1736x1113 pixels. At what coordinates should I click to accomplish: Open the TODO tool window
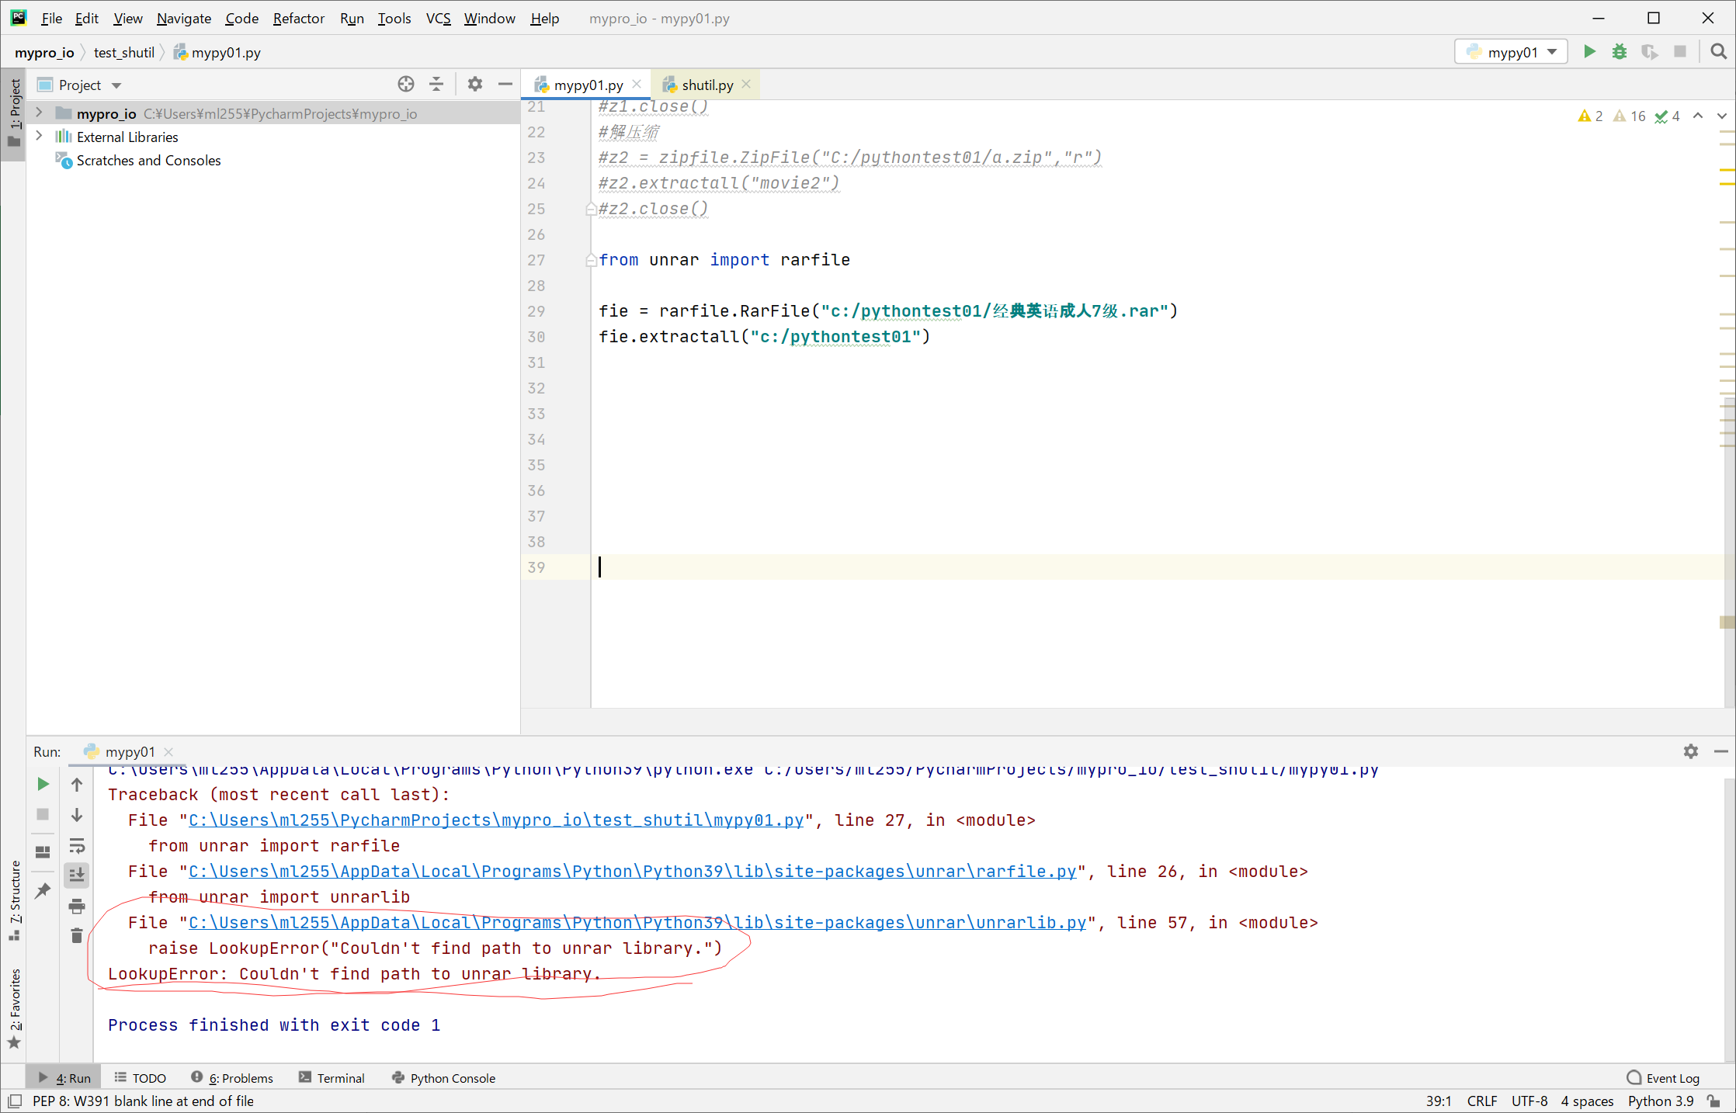click(x=141, y=1078)
